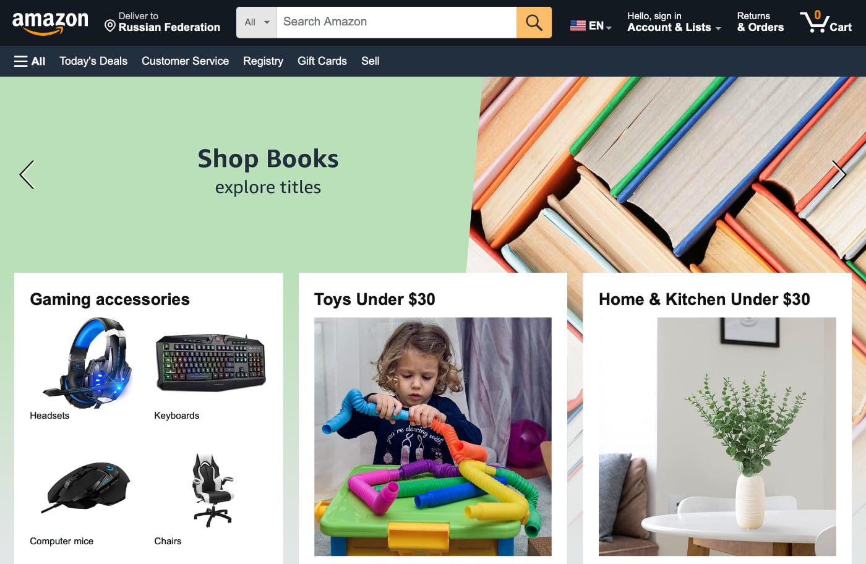The image size is (866, 564).
Task: Click the orange search magnifier button
Action: pyautogui.click(x=534, y=22)
